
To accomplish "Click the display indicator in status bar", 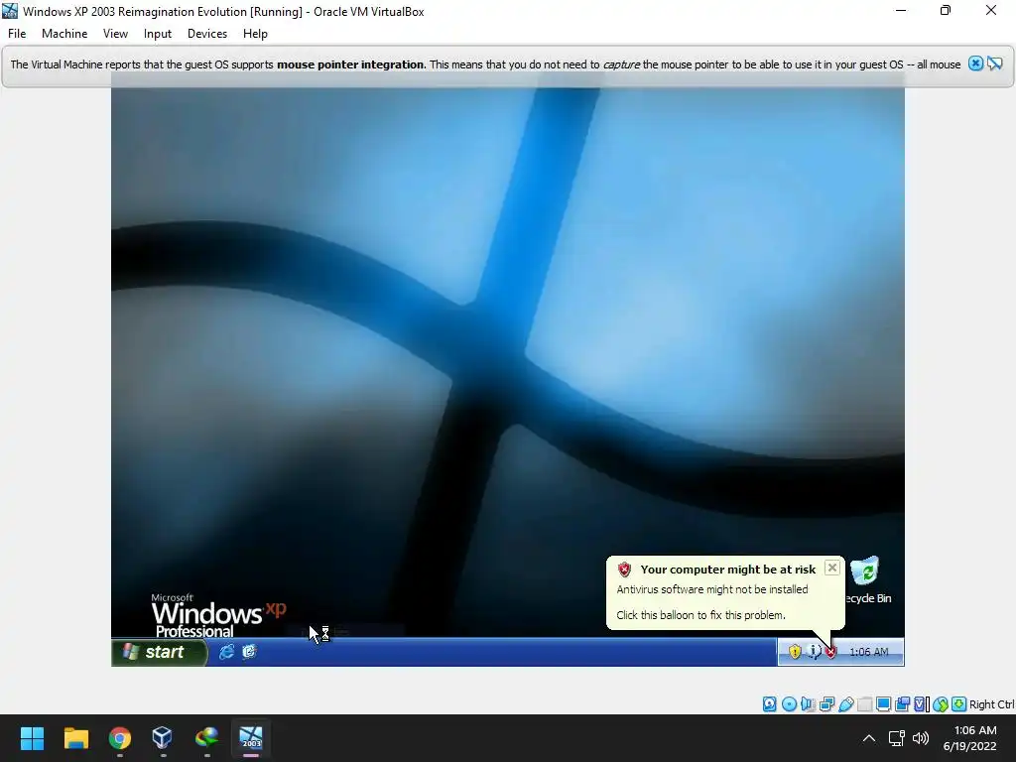I will (x=883, y=704).
